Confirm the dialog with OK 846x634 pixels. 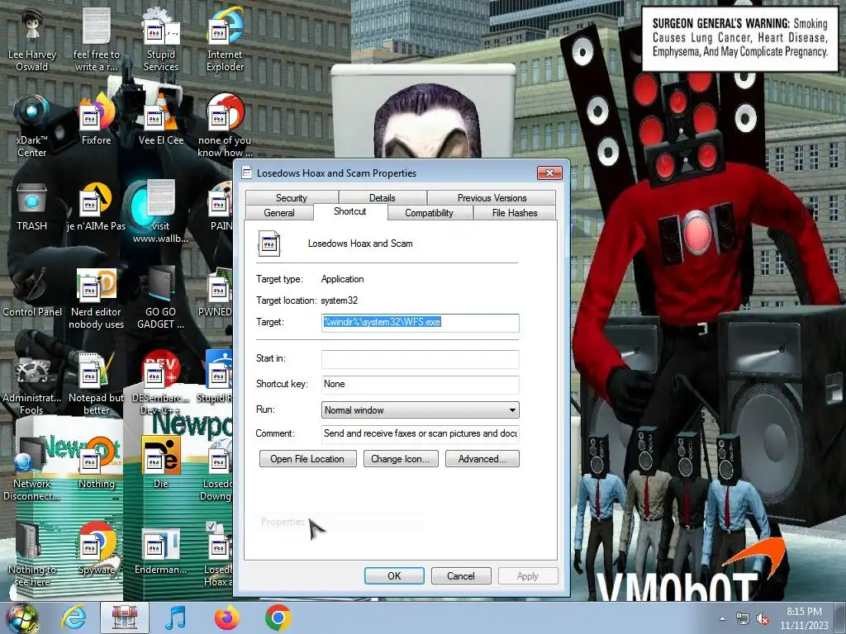point(394,575)
